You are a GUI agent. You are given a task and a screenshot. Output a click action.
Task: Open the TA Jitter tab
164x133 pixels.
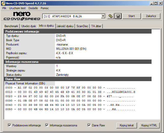pyautogui.click(x=96, y=26)
